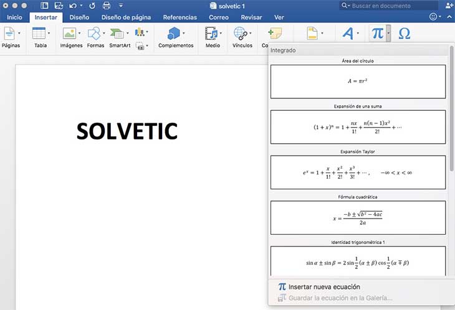Image resolution: width=455 pixels, height=310 pixels.
Task: Click the equation gallery scrollbar thumb
Action: [x=451, y=108]
